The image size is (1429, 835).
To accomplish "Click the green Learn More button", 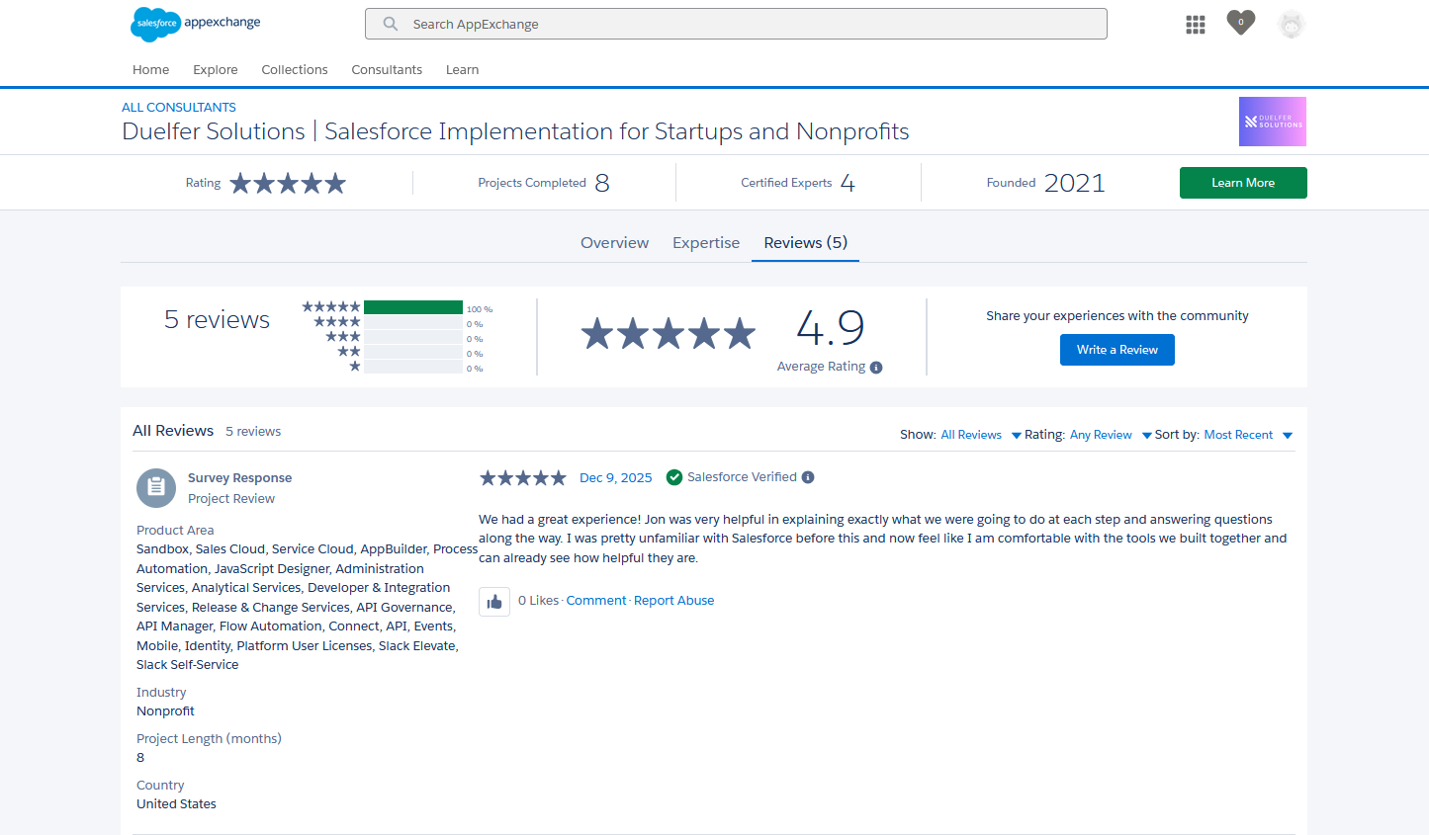I will (1242, 183).
